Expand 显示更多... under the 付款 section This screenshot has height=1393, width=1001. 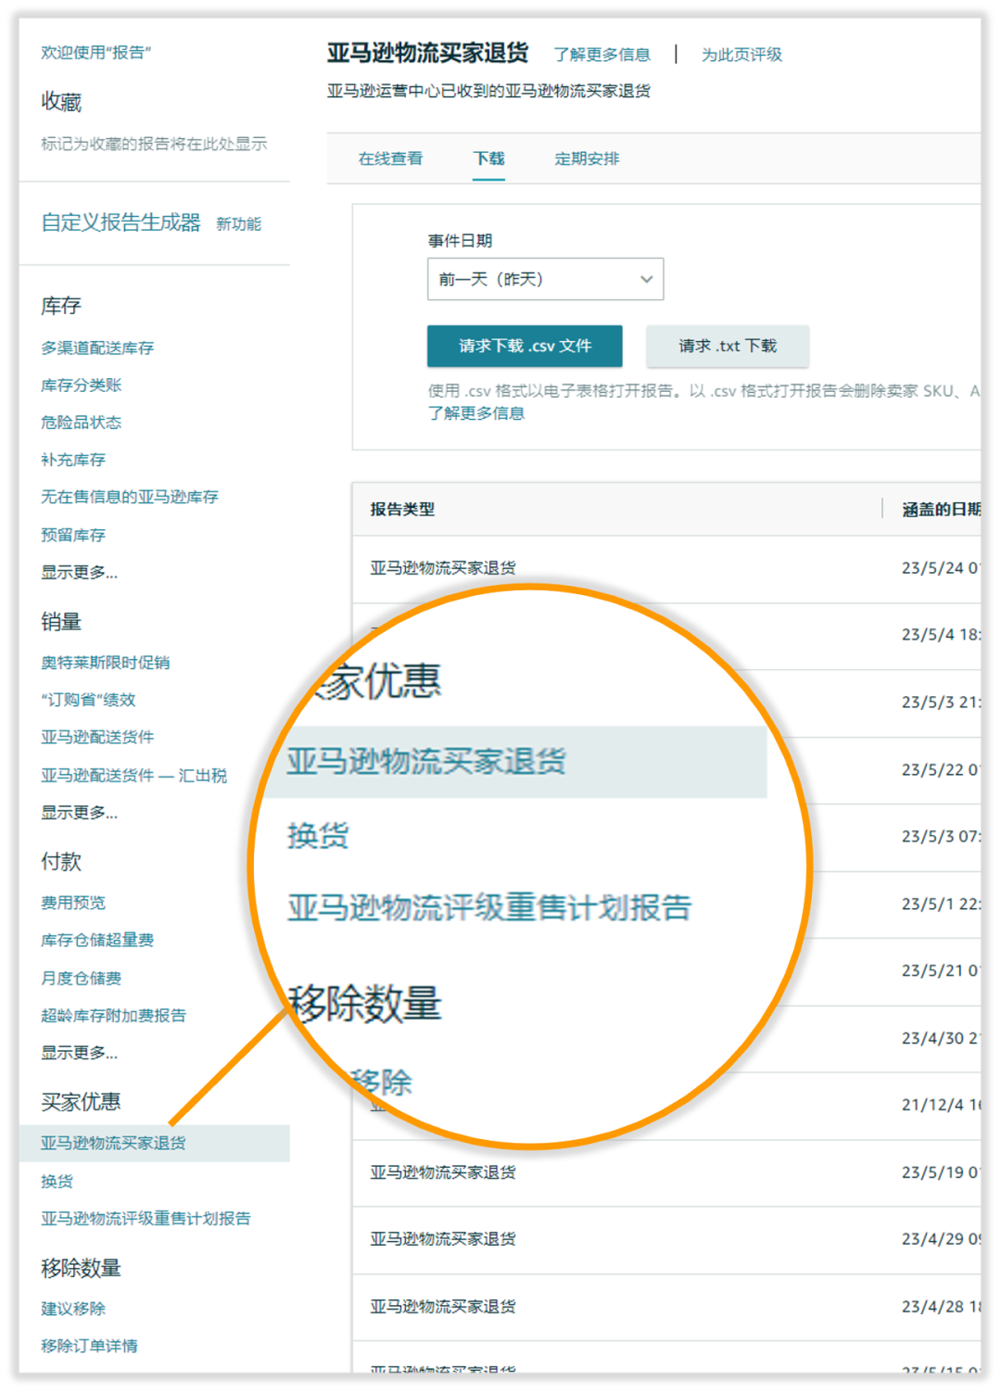(79, 1053)
